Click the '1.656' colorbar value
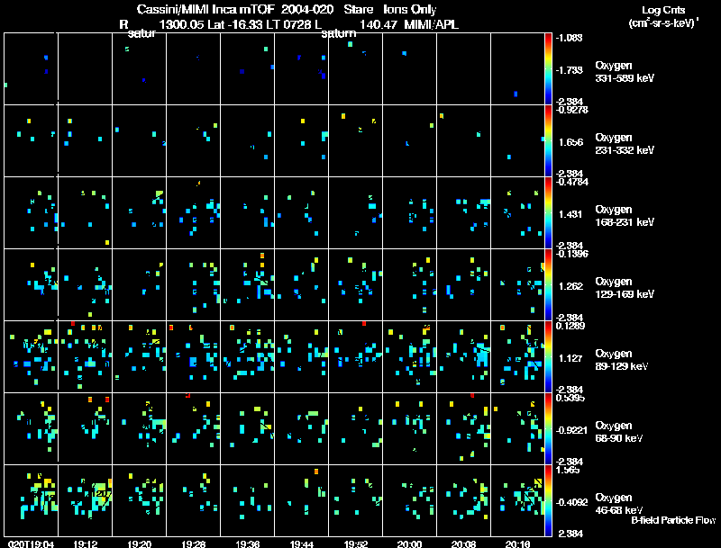The width and height of the screenshot is (721, 548). tap(571, 142)
